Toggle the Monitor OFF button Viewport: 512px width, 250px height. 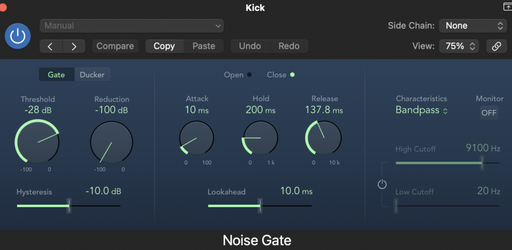point(488,113)
